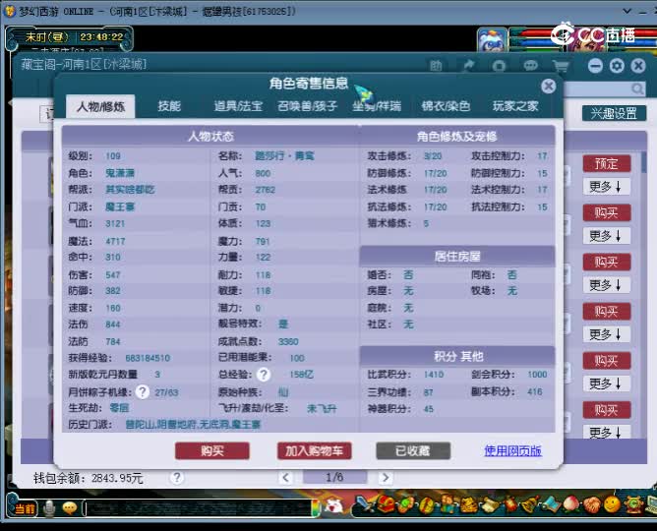Click the 比武积分 value 1410
Viewport: 657px width, 531px height.
(x=434, y=375)
